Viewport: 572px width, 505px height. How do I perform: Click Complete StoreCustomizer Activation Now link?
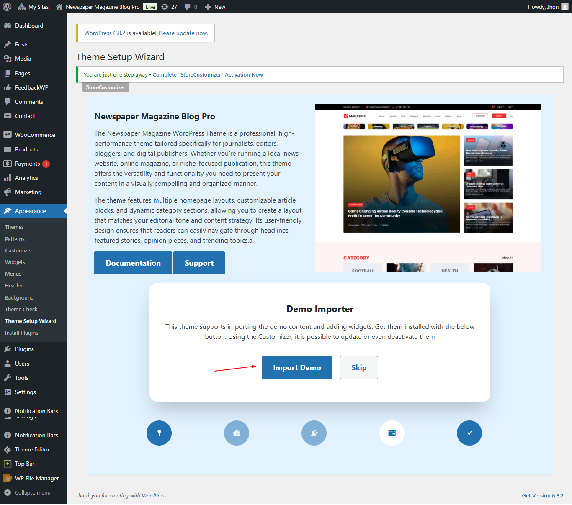coord(208,74)
